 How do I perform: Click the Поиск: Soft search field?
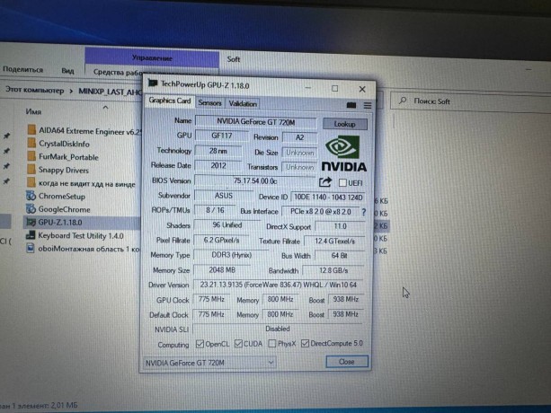[471, 102]
